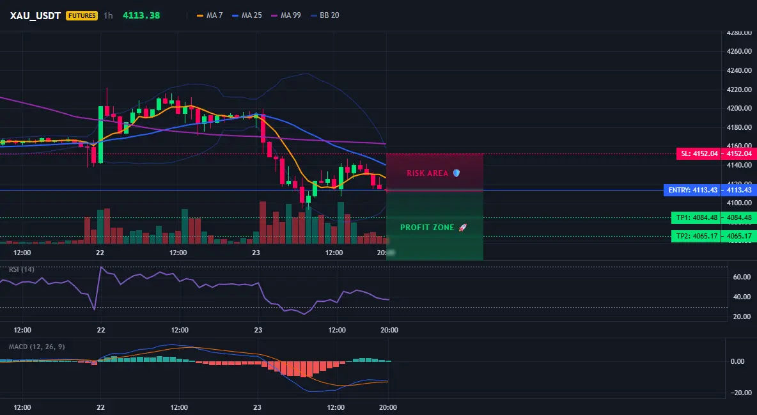Click the 4220.00 price axis value
Viewport: 757px width, 415px height.
pos(738,90)
